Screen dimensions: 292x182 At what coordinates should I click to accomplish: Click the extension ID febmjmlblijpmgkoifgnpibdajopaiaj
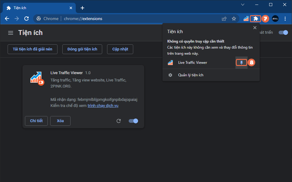coord(107,100)
